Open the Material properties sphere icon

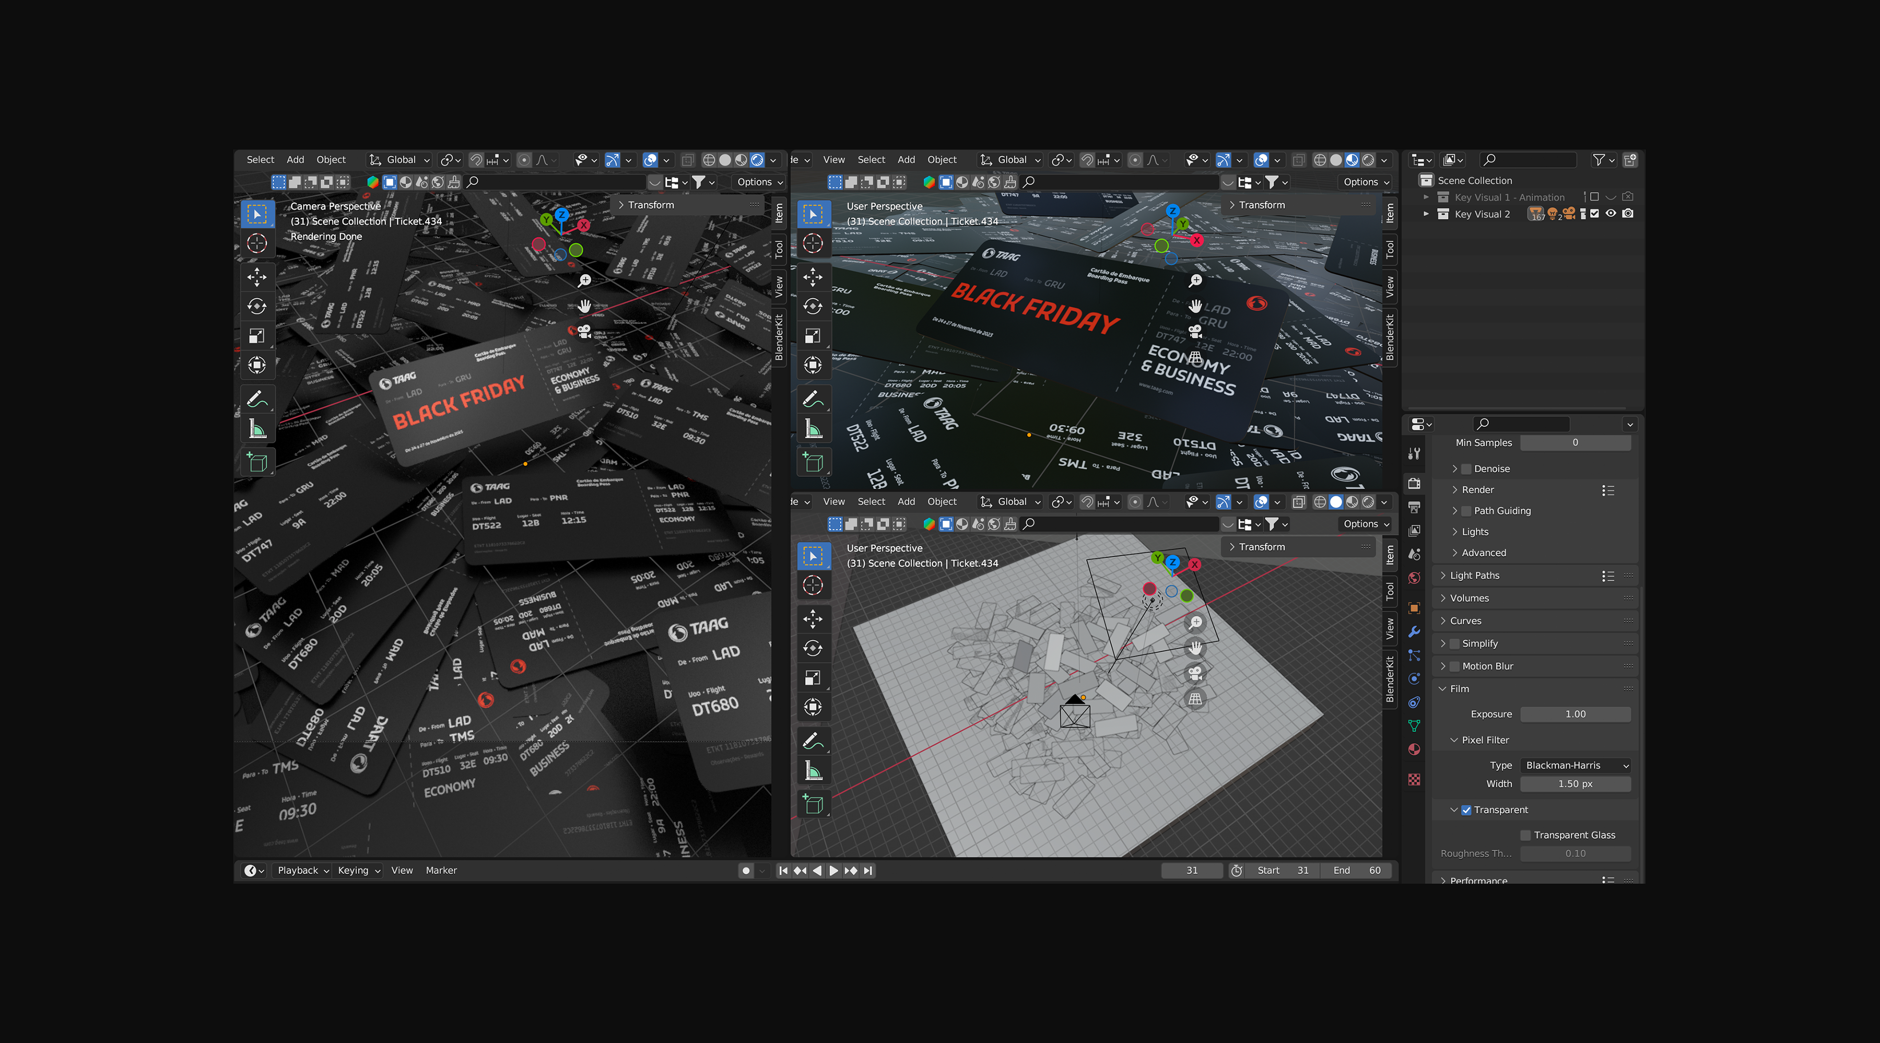pos(1414,750)
